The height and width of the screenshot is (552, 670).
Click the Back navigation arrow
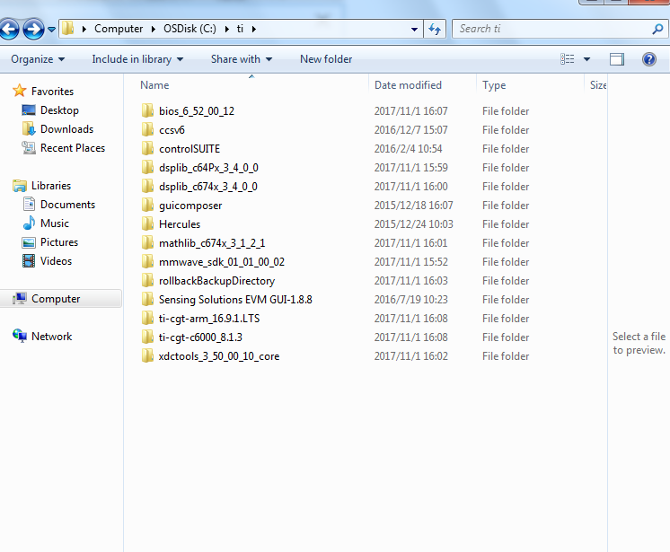point(9,30)
